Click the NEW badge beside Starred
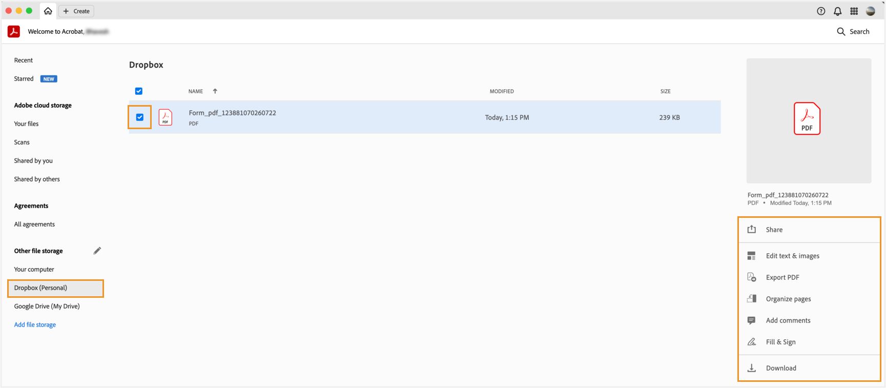Image resolution: width=886 pixels, height=388 pixels. [49, 79]
